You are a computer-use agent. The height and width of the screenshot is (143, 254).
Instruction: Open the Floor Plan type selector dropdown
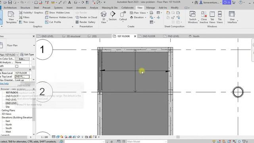click(x=34, y=45)
